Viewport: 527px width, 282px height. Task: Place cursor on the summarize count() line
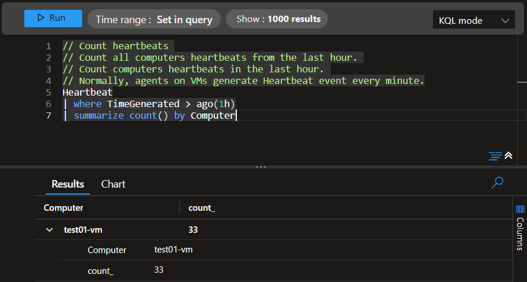(x=149, y=116)
